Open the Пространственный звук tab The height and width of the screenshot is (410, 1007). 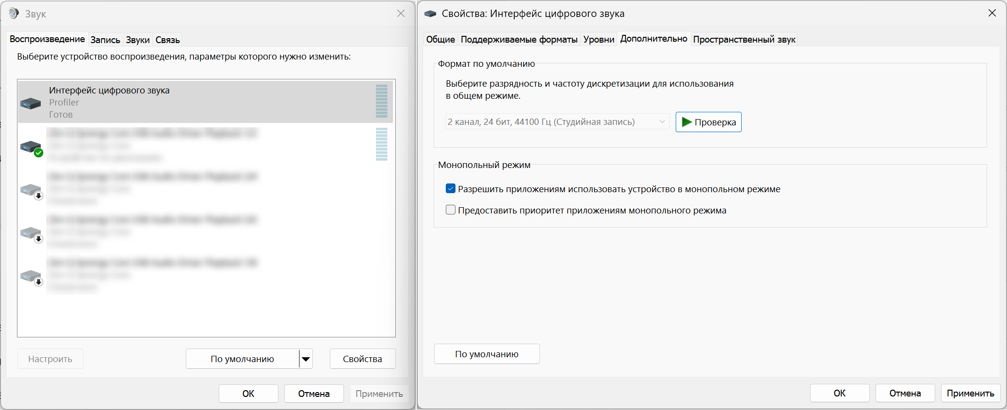(x=744, y=40)
